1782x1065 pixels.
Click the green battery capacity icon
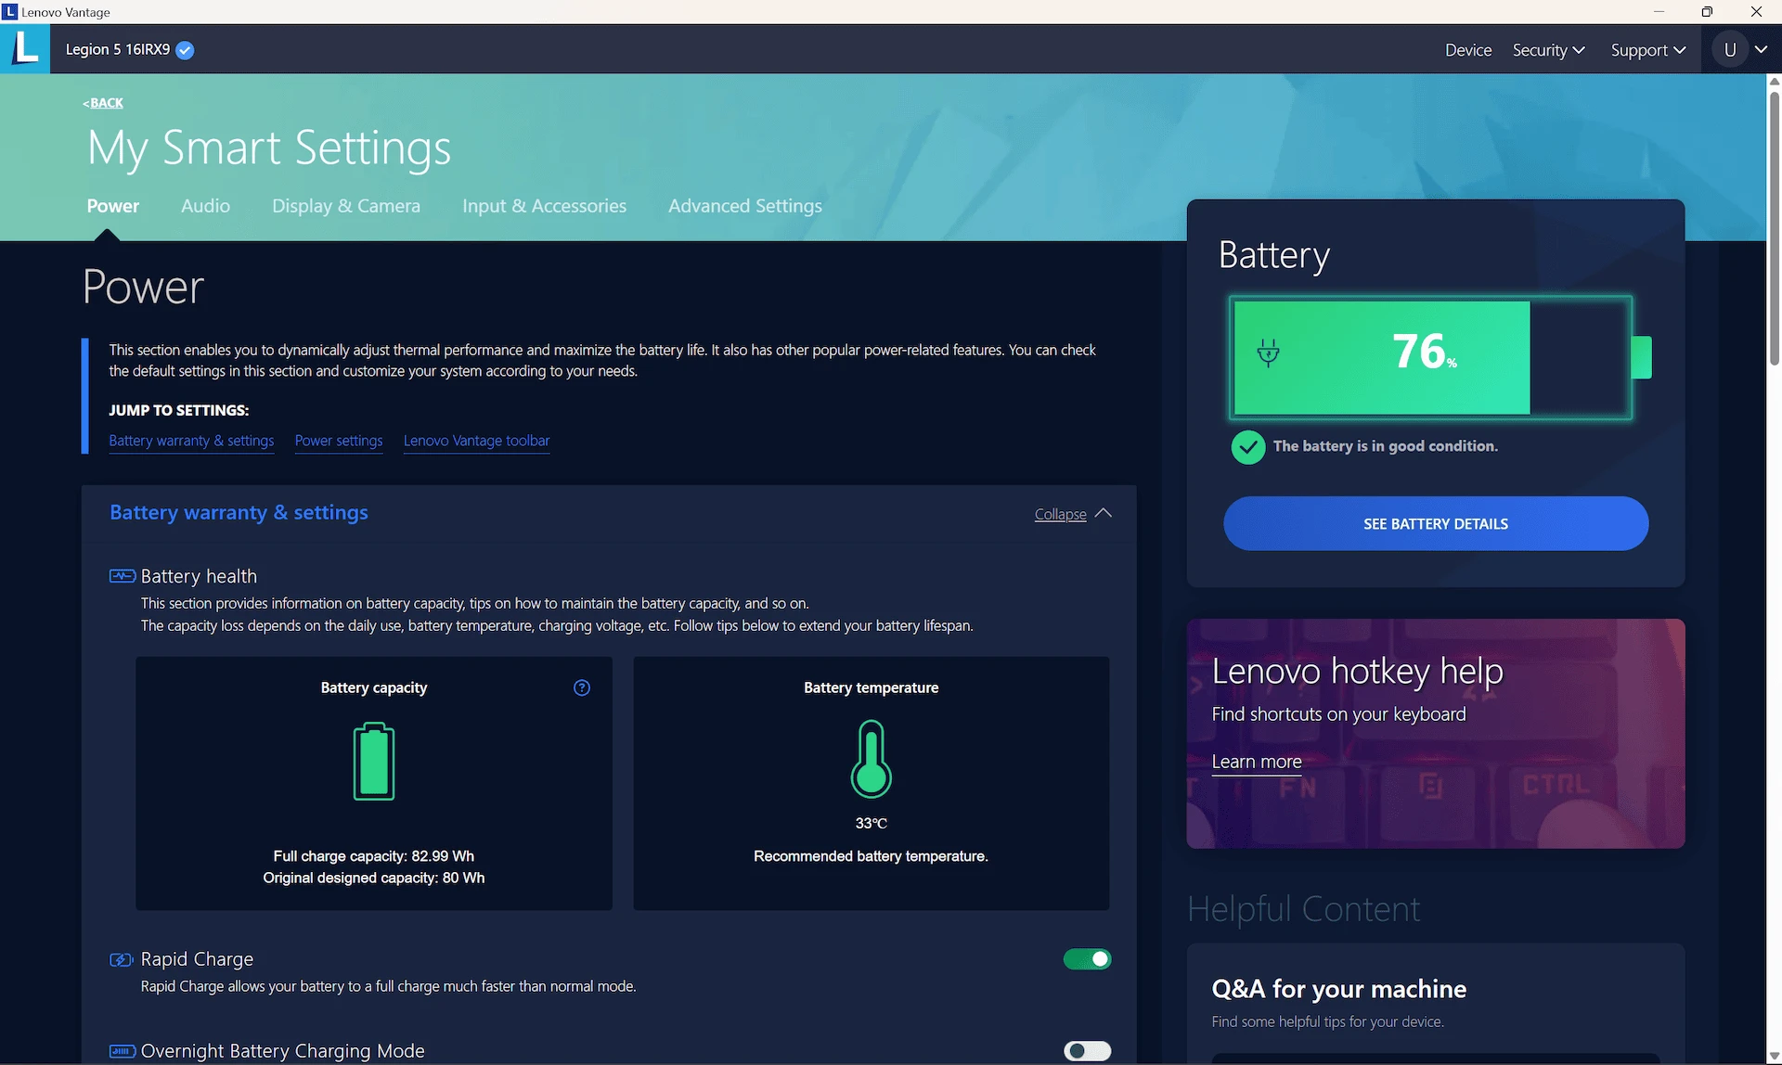374,761
